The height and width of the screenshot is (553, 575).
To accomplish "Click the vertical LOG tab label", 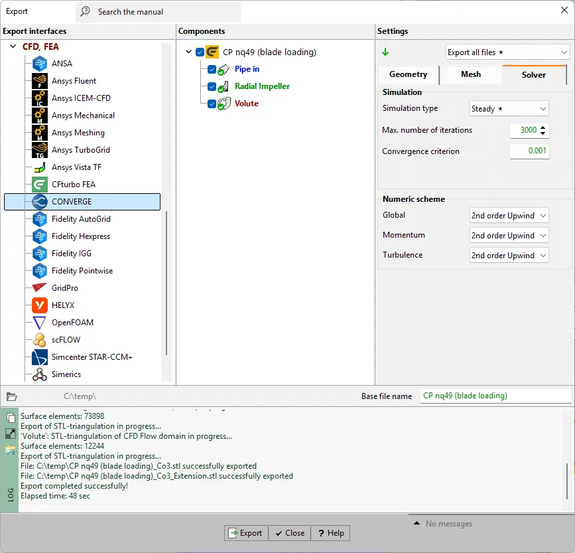I will [x=10, y=495].
